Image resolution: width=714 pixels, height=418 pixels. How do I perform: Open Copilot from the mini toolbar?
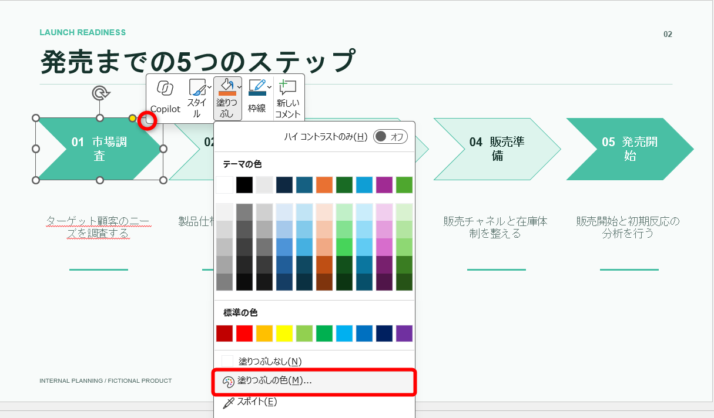point(165,97)
